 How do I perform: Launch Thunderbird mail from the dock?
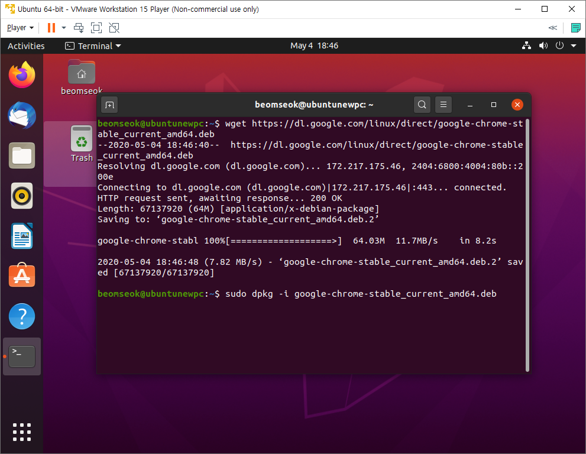point(22,115)
